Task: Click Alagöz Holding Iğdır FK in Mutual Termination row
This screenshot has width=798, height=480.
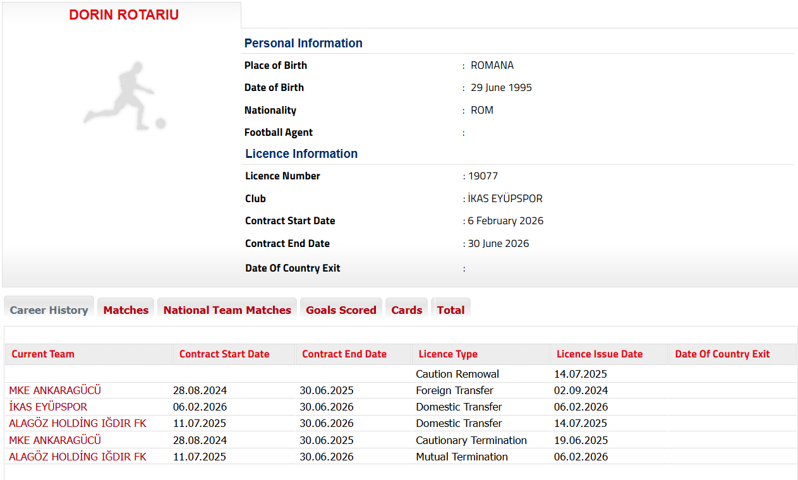Action: (78, 457)
